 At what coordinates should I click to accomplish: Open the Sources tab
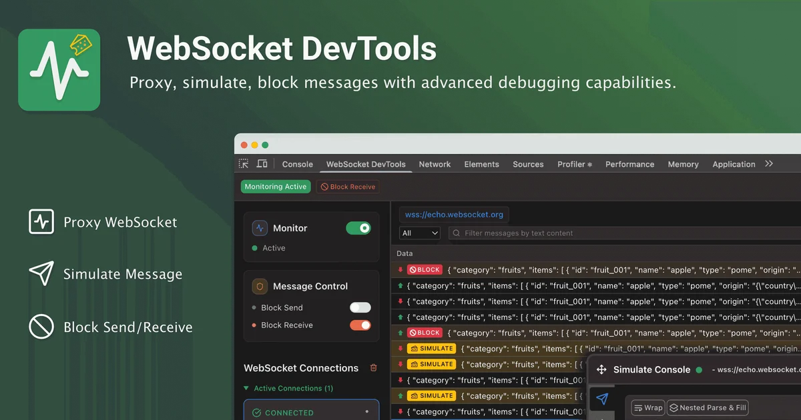[528, 164]
